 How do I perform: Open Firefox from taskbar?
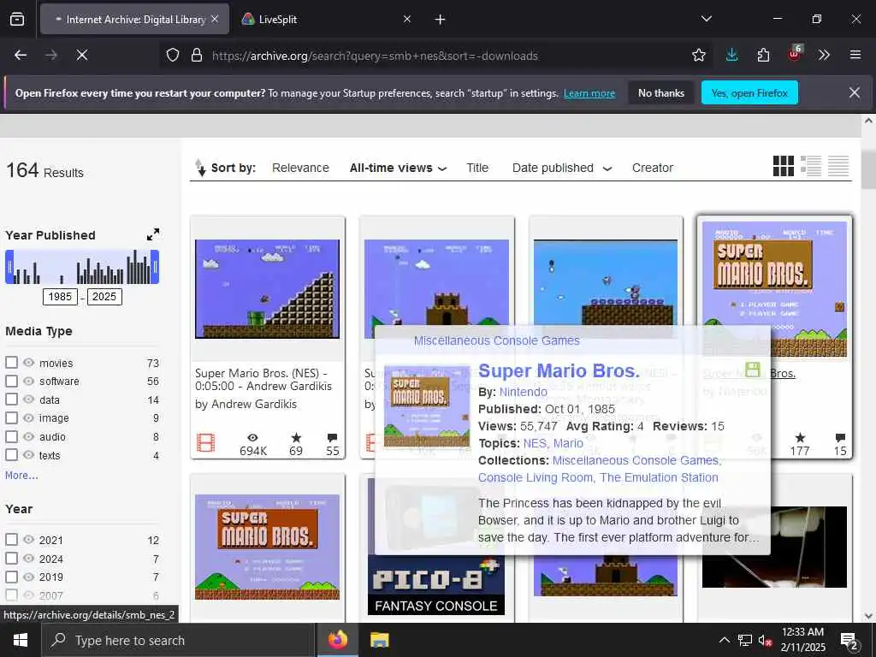coord(337,640)
